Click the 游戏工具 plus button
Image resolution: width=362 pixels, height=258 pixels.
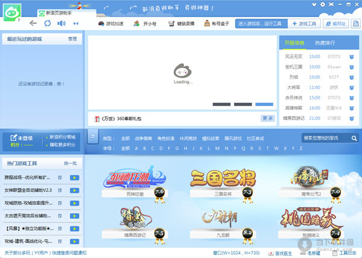[304, 23]
